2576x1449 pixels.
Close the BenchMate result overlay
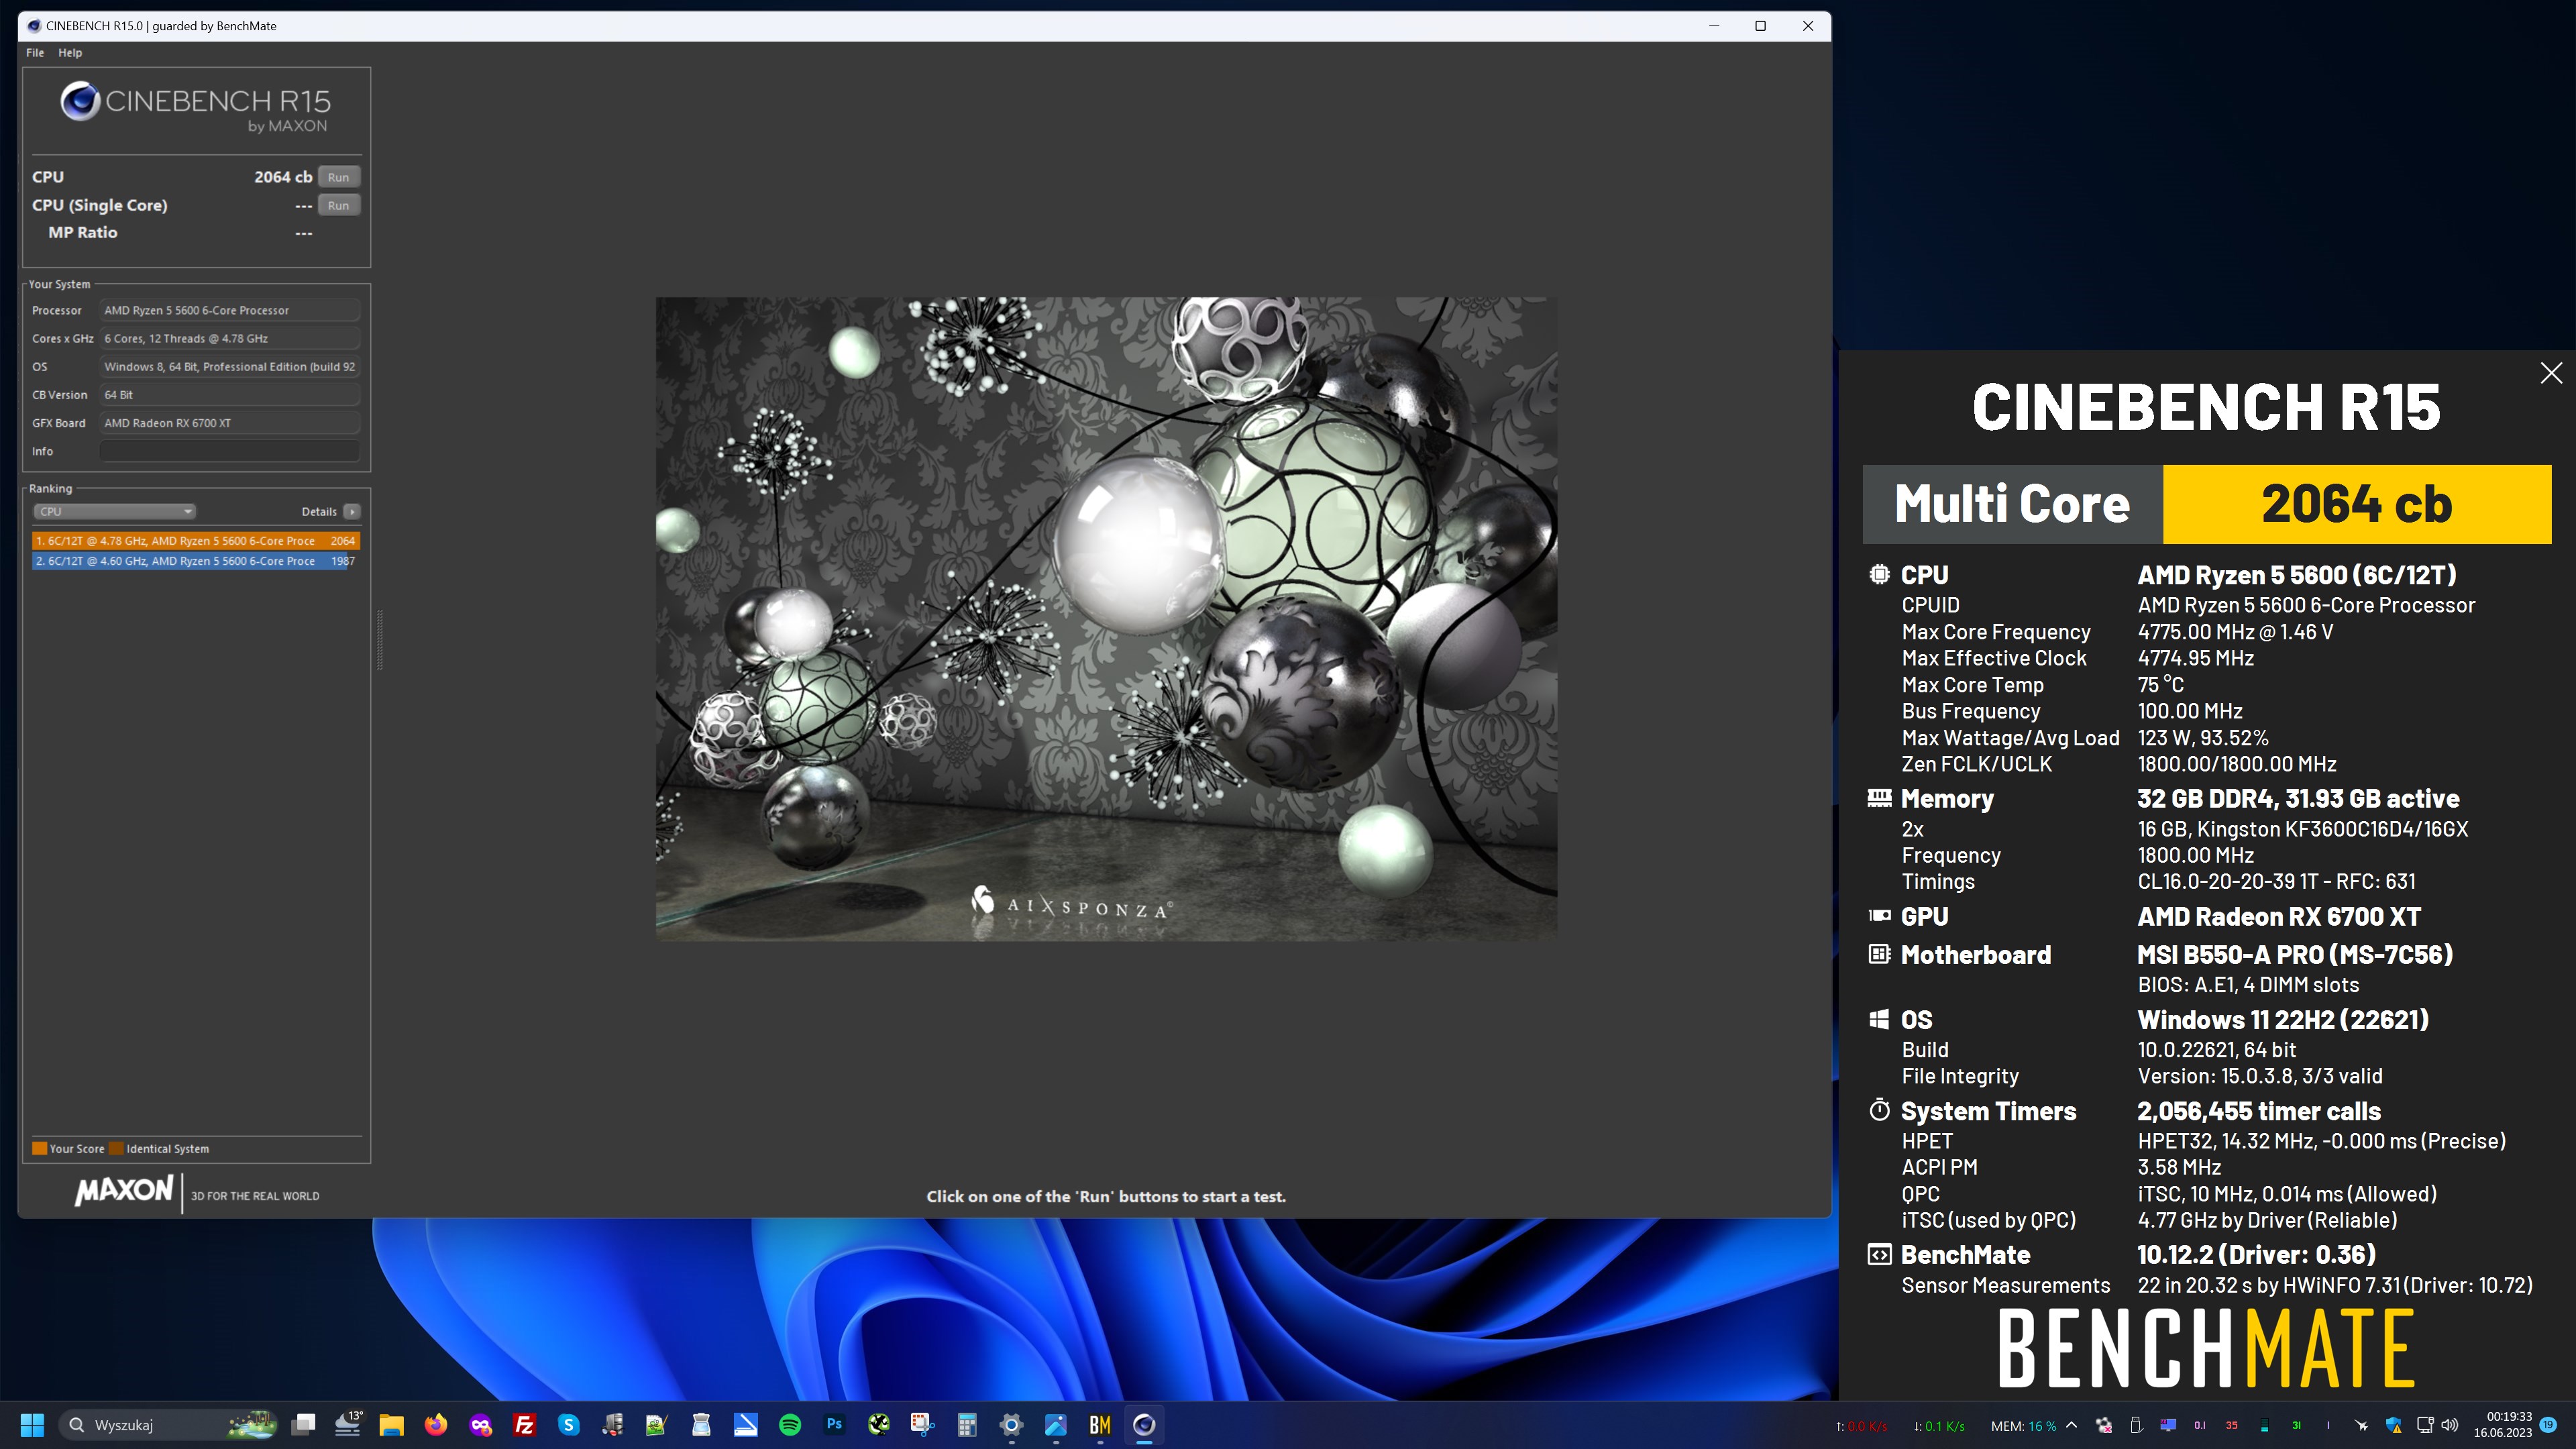2551,373
